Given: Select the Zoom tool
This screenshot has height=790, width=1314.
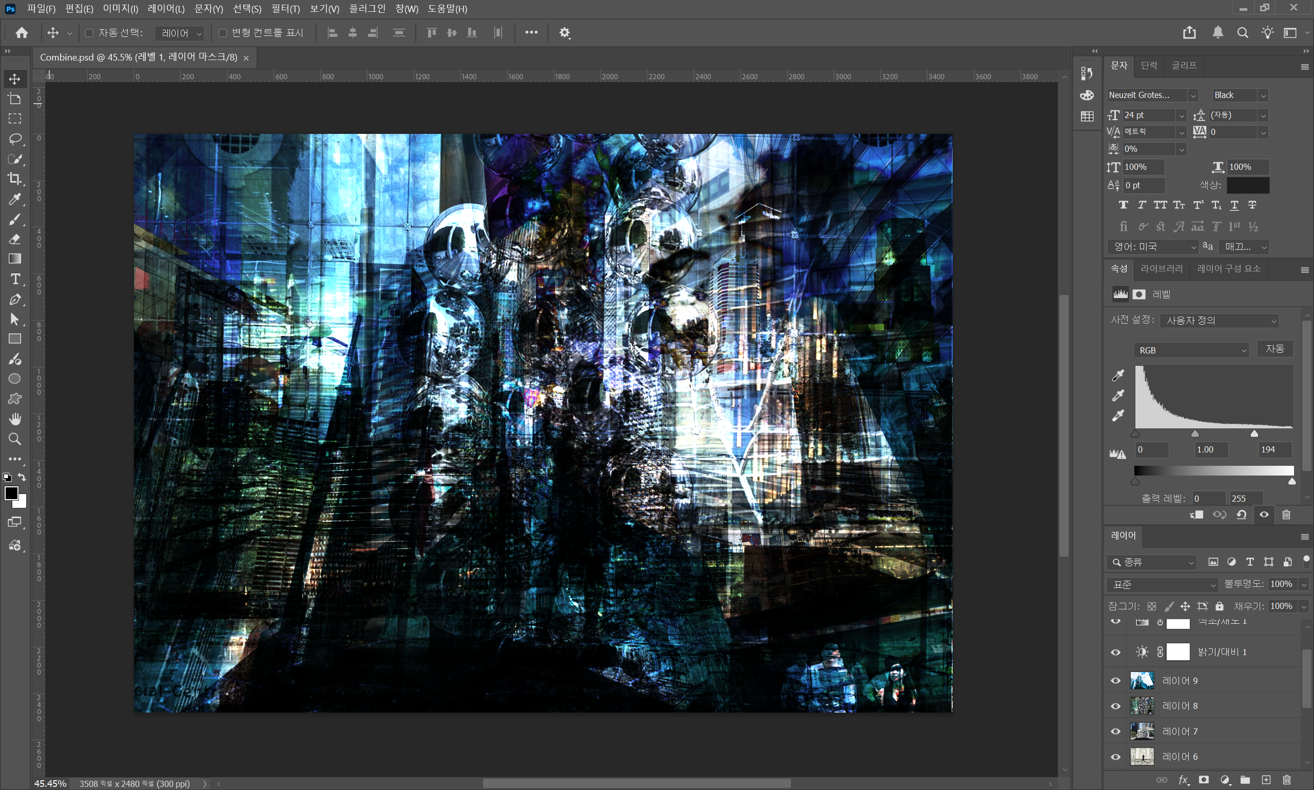Looking at the screenshot, I should point(15,439).
